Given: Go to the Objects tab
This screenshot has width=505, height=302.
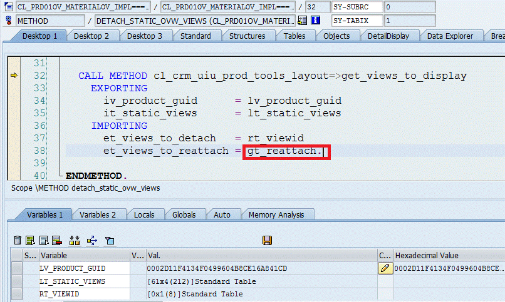Looking at the screenshot, I should [x=336, y=36].
